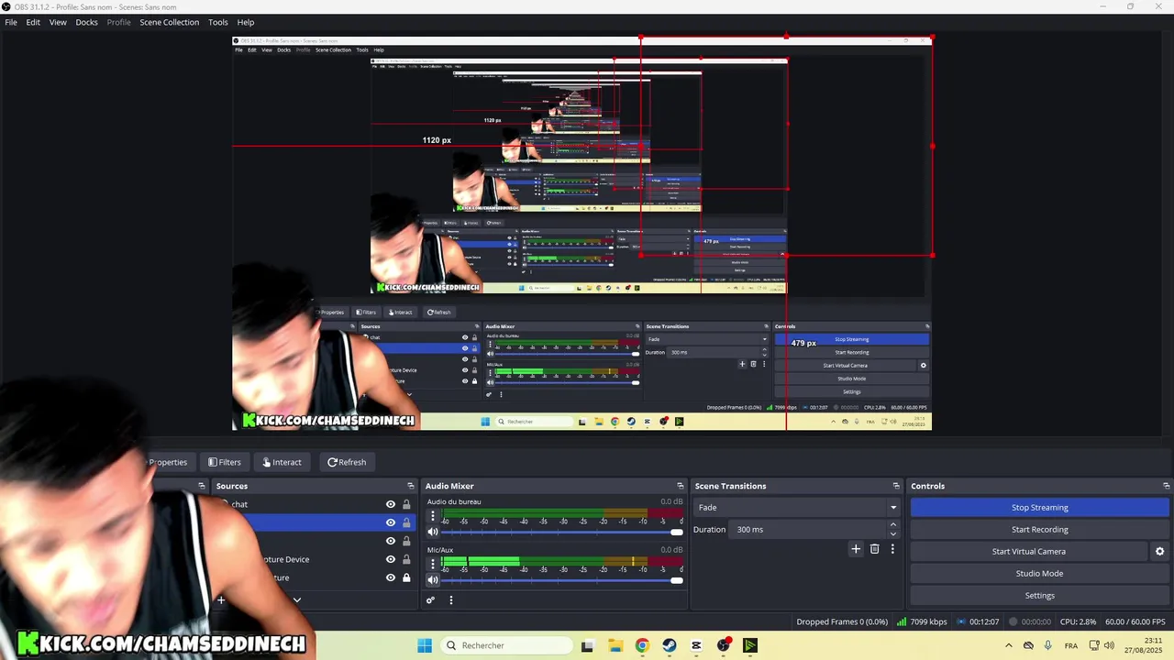Add a scene transition with the plus icon

coord(856,549)
